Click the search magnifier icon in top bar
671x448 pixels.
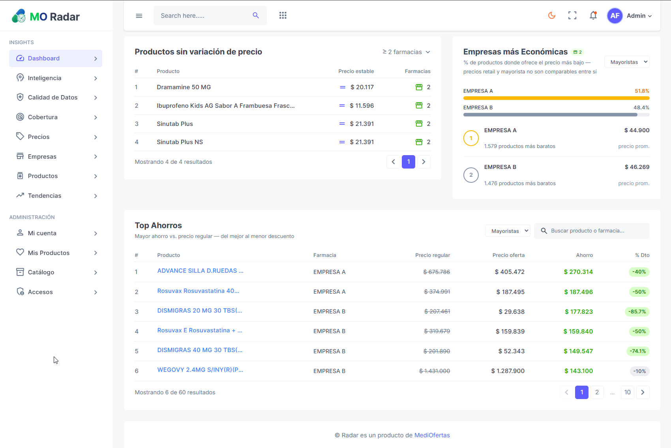[256, 15]
